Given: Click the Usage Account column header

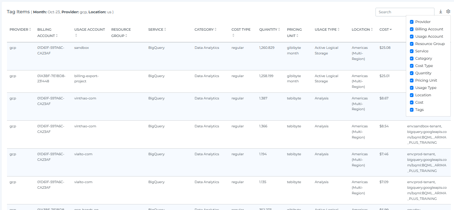Looking at the screenshot, I should click(x=89, y=30).
